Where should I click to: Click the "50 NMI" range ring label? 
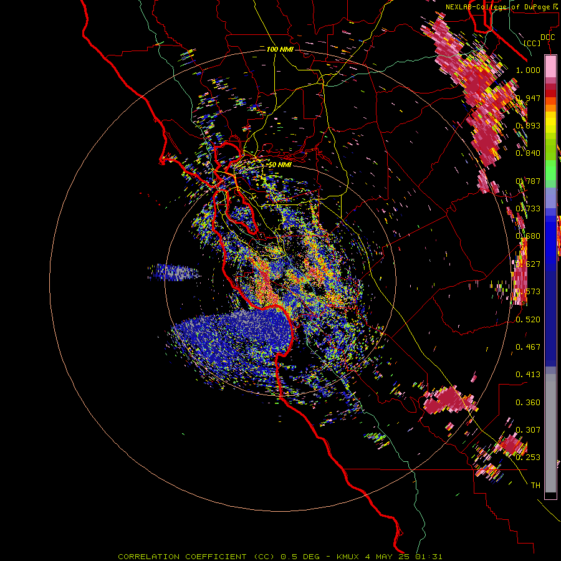[x=280, y=165]
